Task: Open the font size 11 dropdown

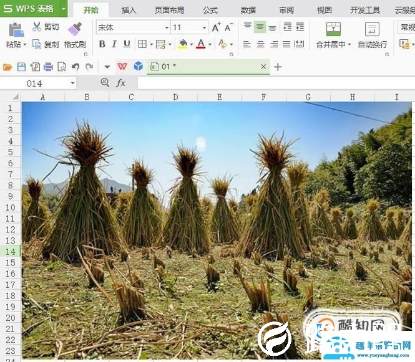Action: 204,27
